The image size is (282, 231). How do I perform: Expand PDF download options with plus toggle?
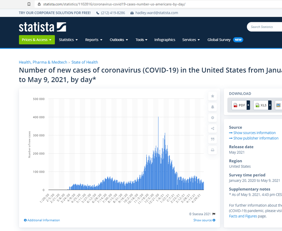tap(248, 105)
